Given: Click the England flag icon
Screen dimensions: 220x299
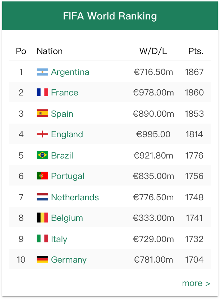Looking at the screenshot, I should point(42,134).
